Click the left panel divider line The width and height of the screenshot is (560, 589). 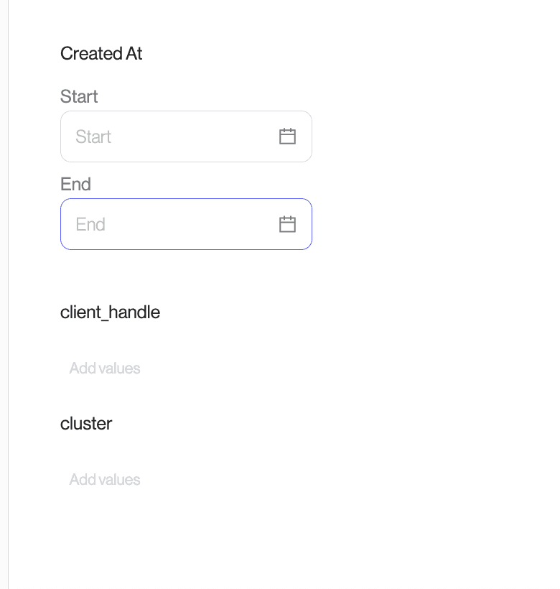(9, 294)
